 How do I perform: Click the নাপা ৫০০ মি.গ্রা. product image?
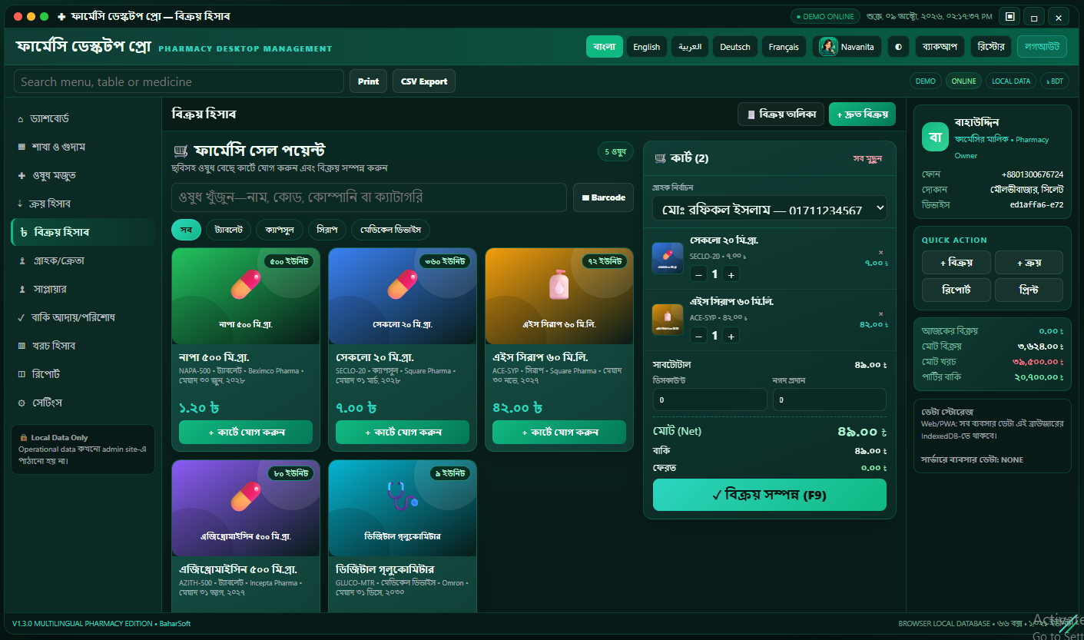click(x=246, y=296)
